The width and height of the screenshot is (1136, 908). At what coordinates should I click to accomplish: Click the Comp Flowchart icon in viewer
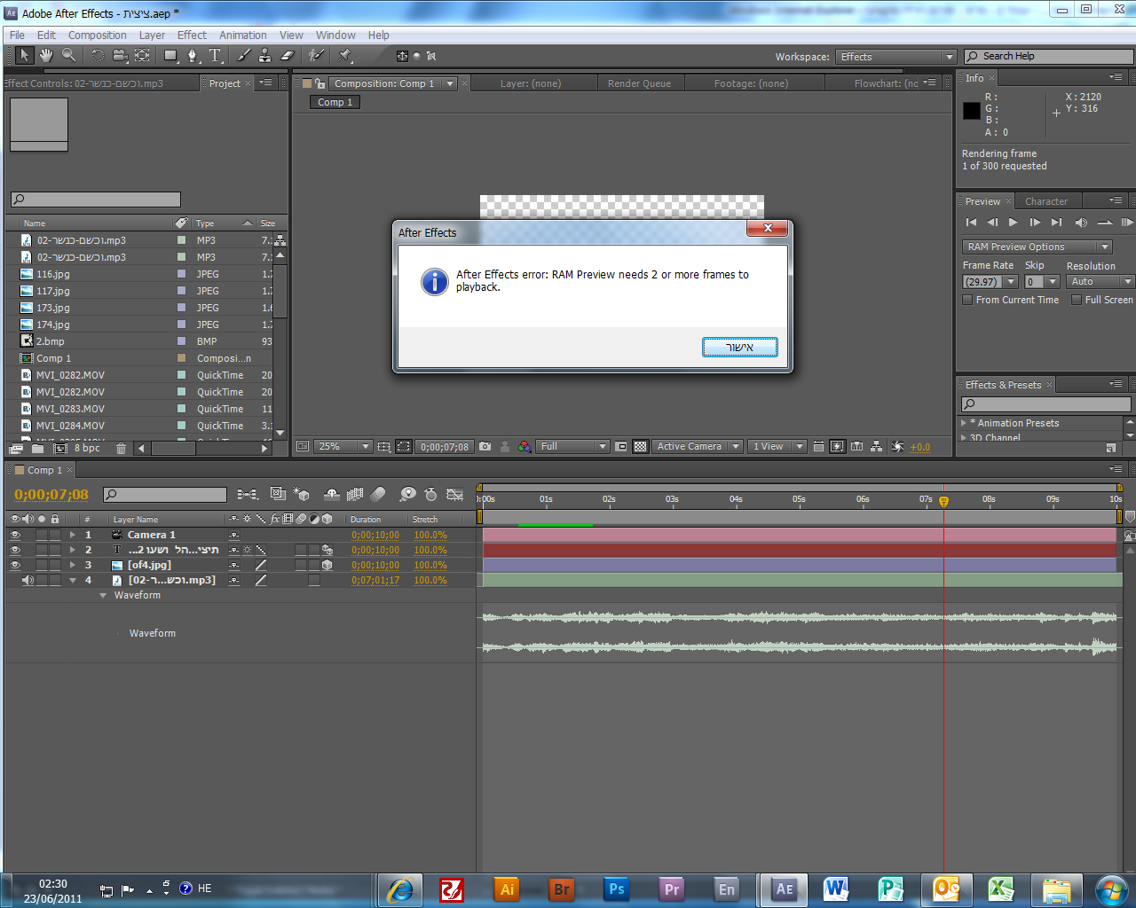click(x=877, y=447)
